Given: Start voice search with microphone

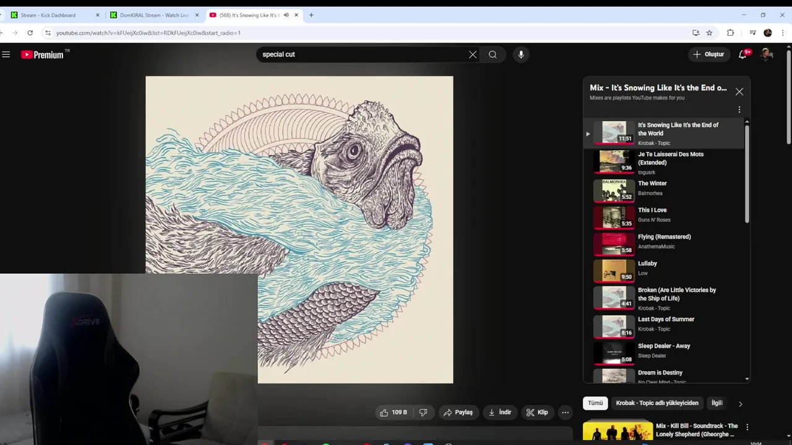Looking at the screenshot, I should [521, 54].
